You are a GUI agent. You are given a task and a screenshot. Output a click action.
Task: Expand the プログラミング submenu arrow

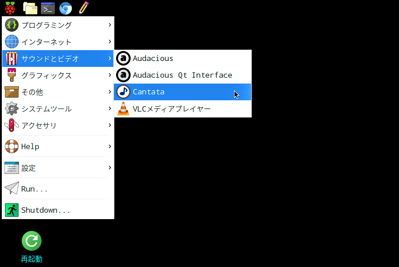coord(110,25)
